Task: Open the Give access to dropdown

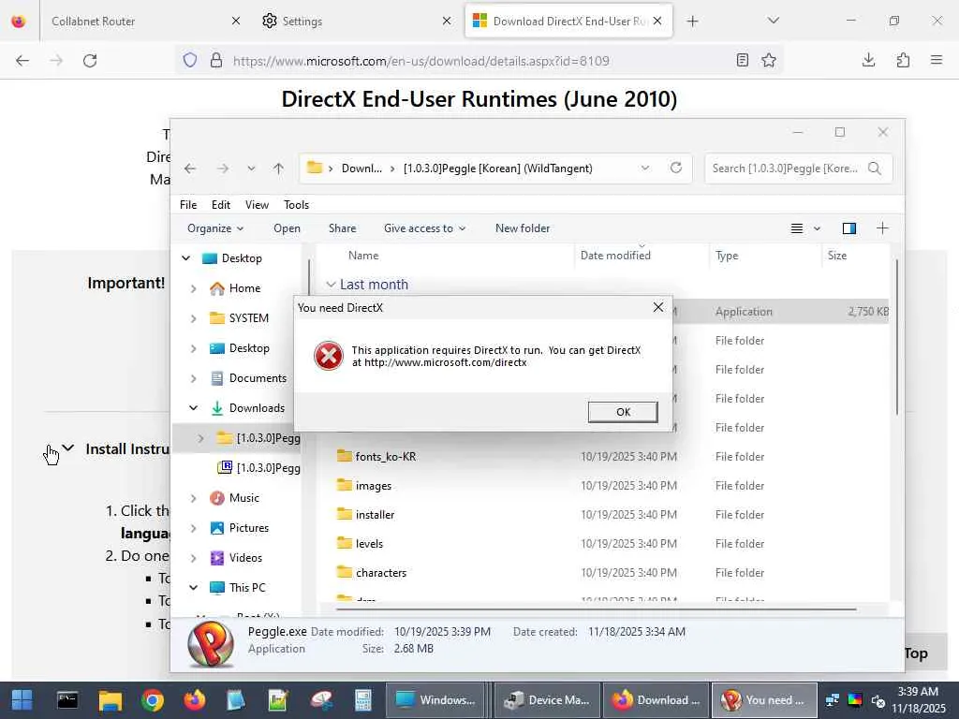Action: pos(425,228)
